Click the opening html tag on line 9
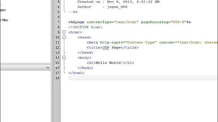This screenshot has width=218, height=122. point(75,32)
